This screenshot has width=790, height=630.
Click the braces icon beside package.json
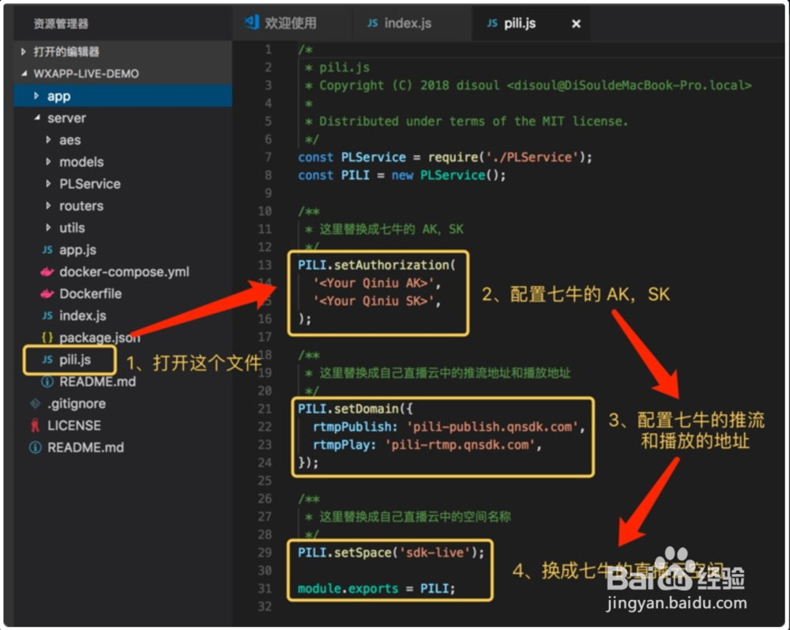(47, 338)
